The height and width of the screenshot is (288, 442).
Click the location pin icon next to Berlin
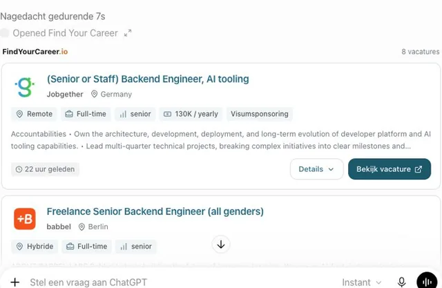[x=81, y=227]
